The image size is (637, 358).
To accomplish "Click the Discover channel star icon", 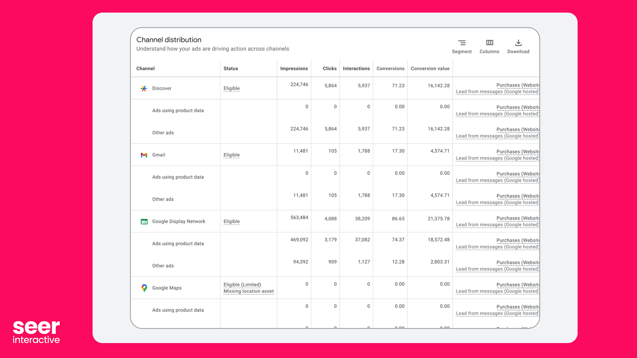I will coord(144,89).
